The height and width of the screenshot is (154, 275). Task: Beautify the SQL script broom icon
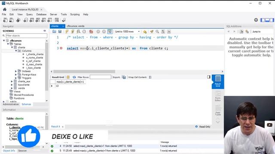(152, 32)
